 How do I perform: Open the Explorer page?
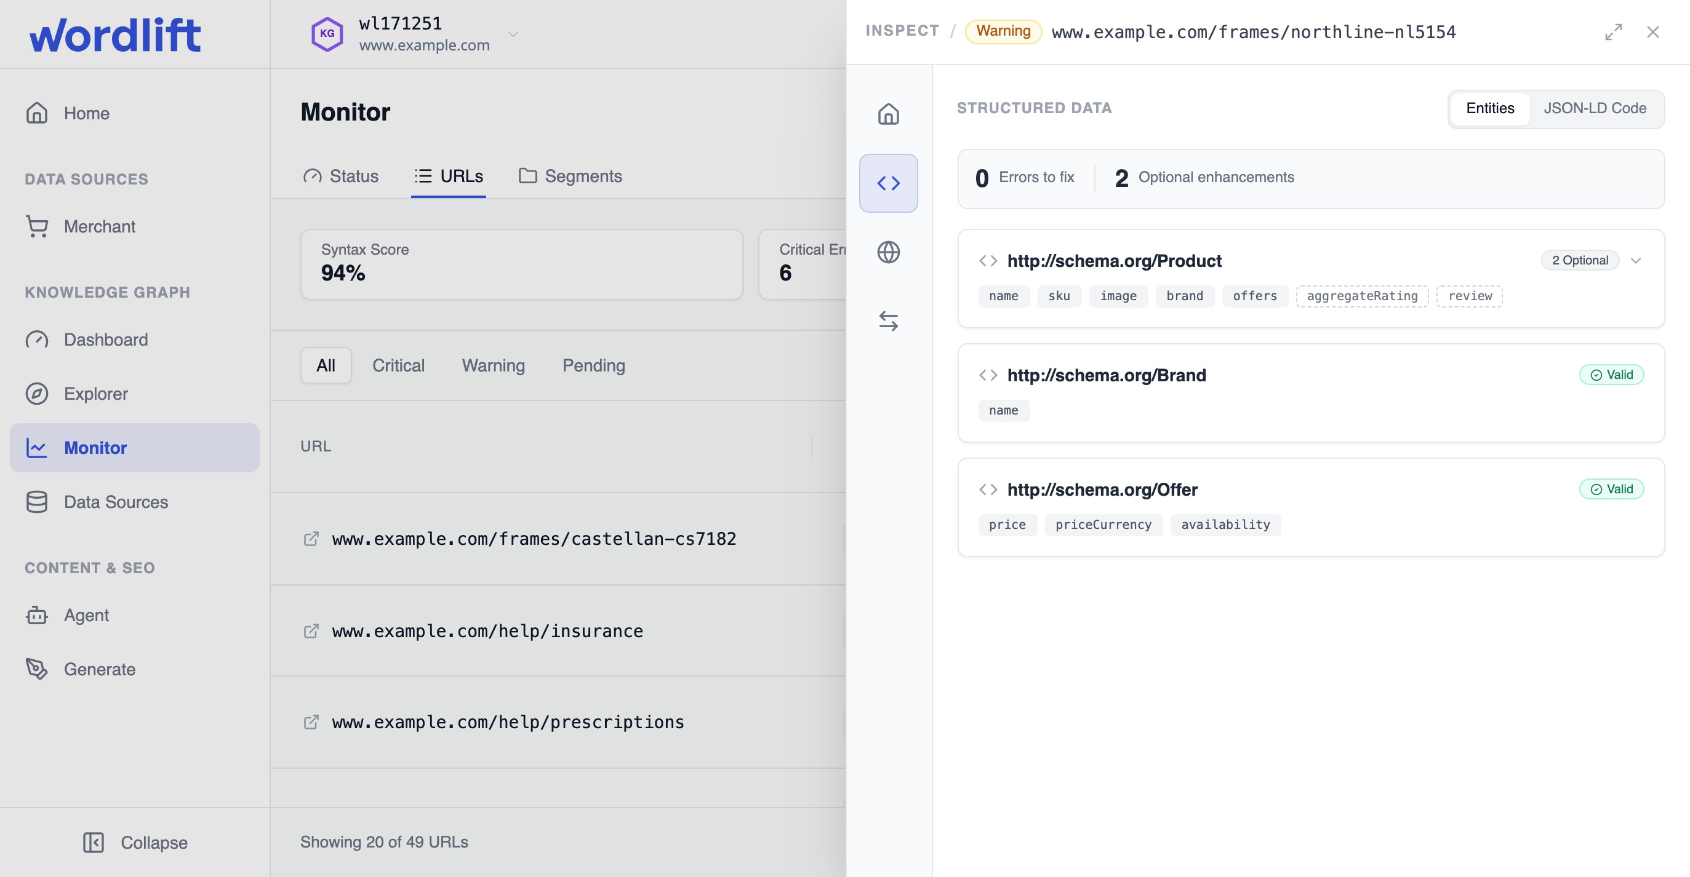135,394
